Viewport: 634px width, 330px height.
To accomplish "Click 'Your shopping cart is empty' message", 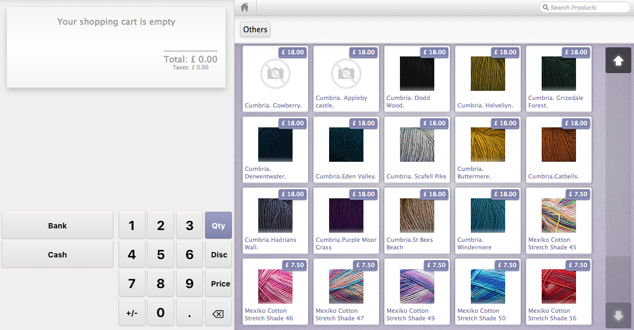I will point(116,22).
